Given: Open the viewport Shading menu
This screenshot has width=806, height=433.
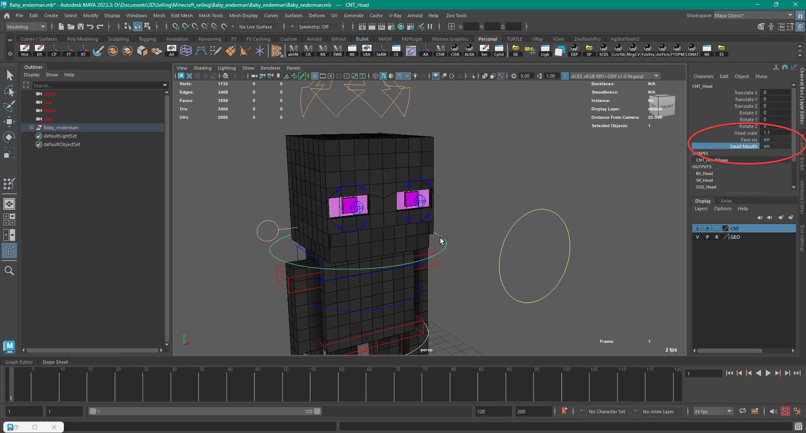Looking at the screenshot, I should pos(202,68).
